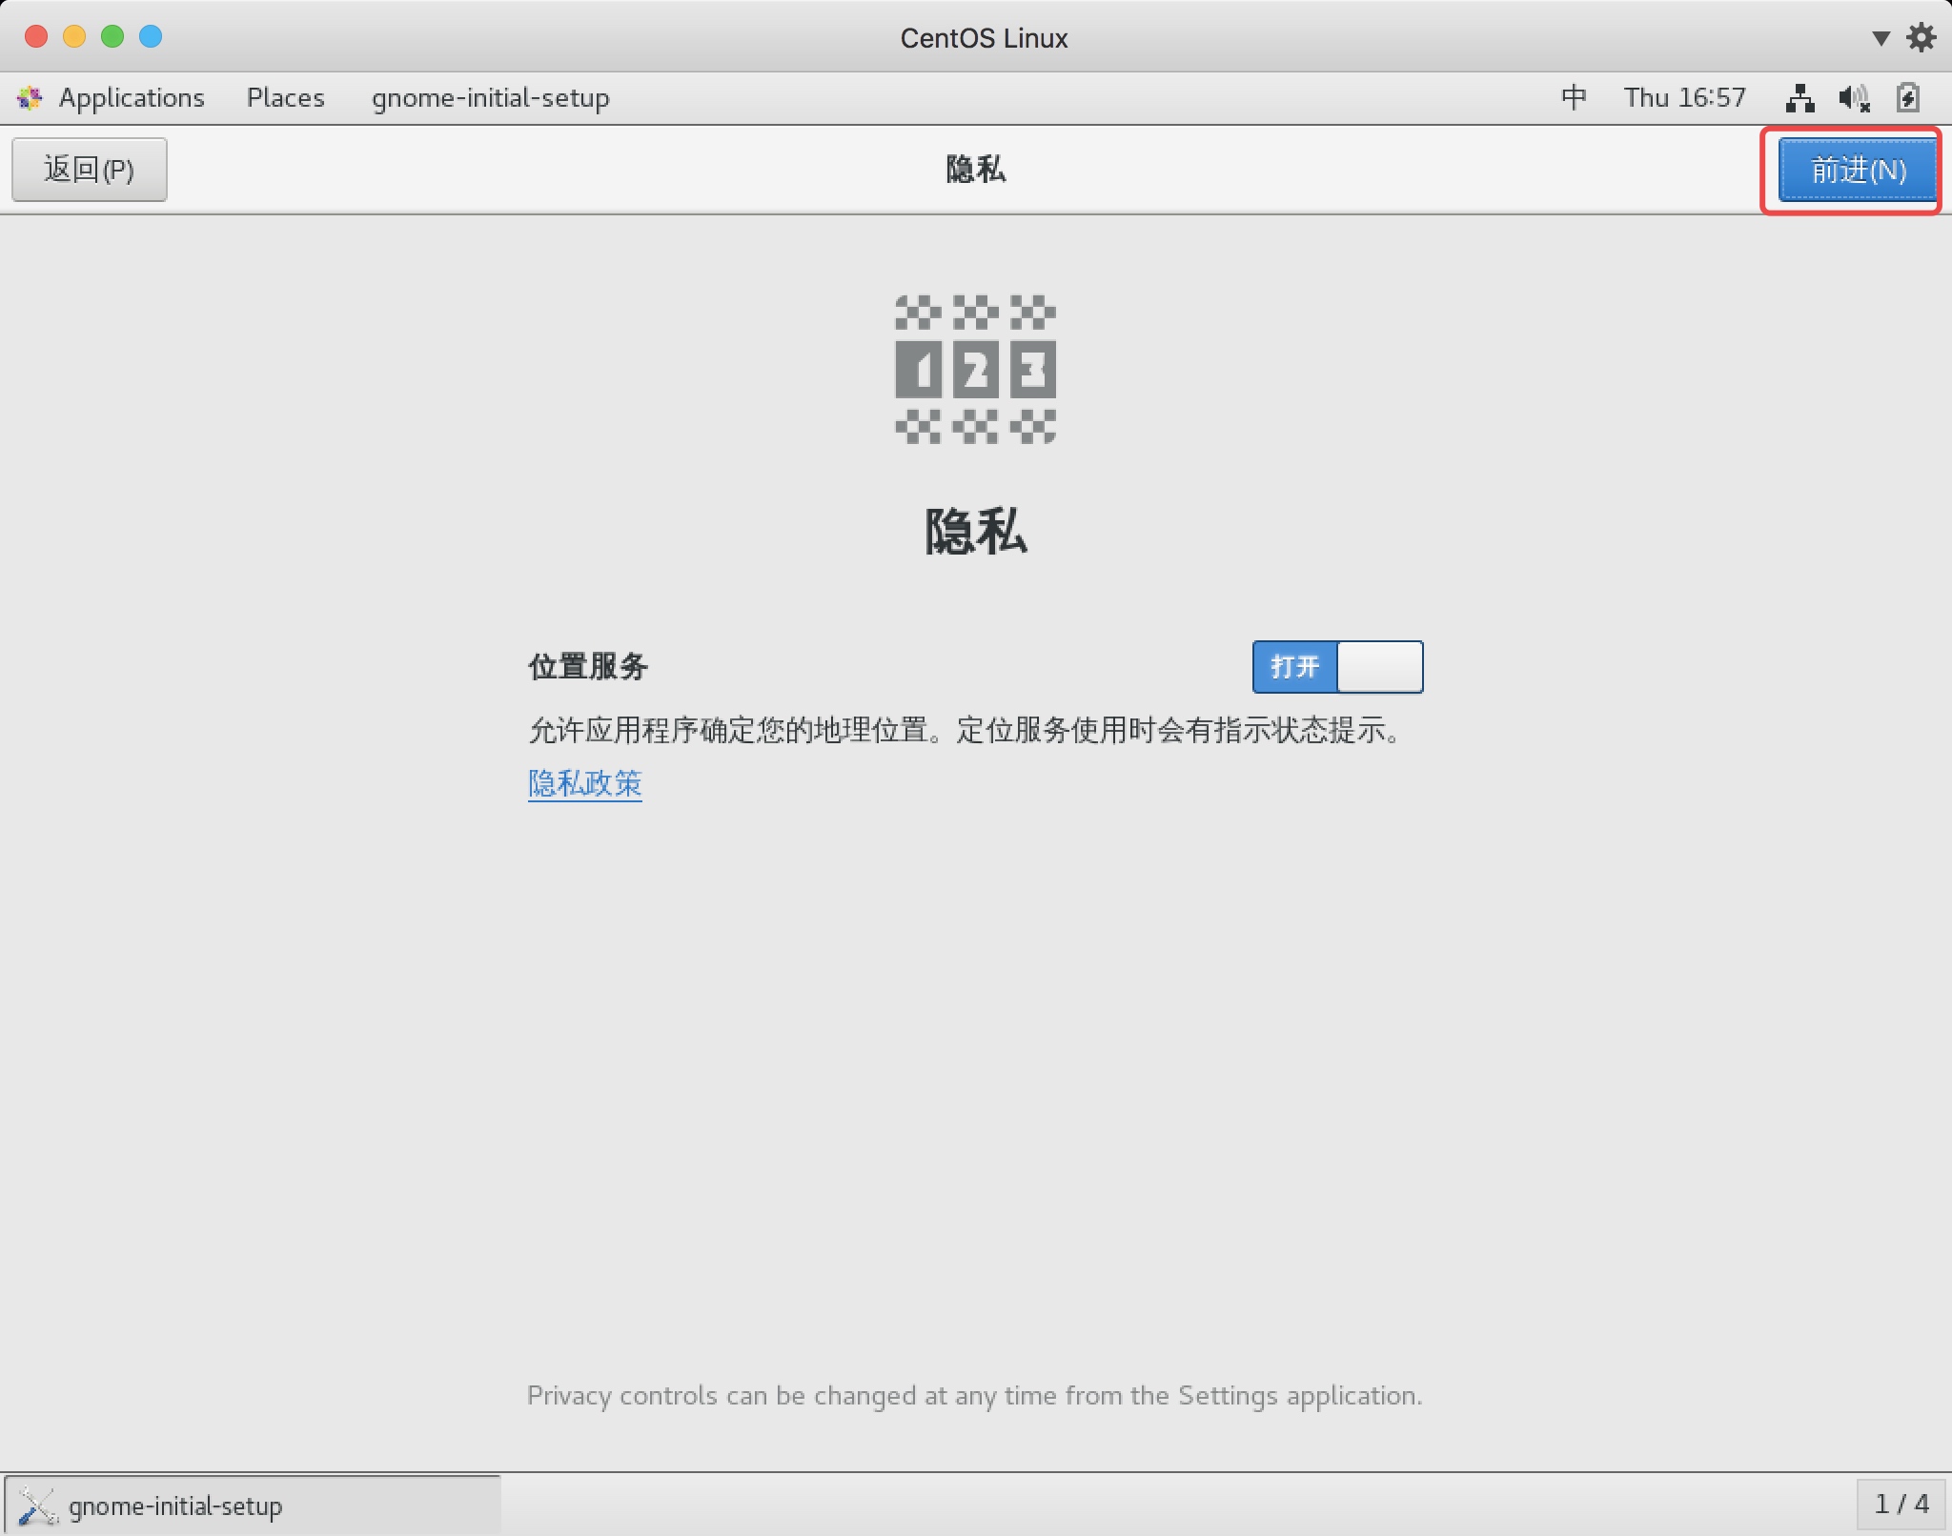Image resolution: width=1952 pixels, height=1536 pixels.
Task: Click the battery/power icon in menu bar
Action: pyautogui.click(x=1901, y=95)
